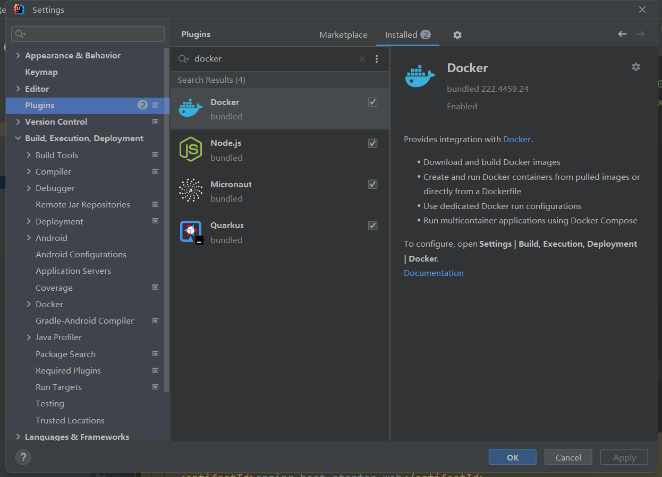
Task: Open the installed plugins settings gear
Action: pyautogui.click(x=457, y=34)
